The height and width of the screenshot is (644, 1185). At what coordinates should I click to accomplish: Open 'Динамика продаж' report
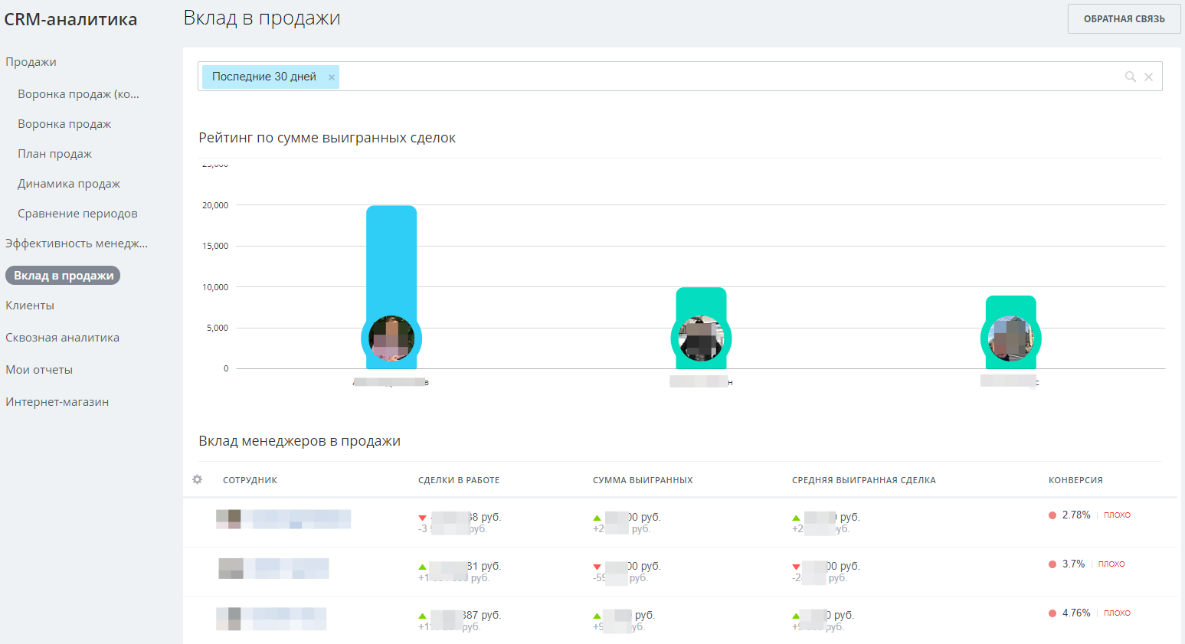(69, 184)
